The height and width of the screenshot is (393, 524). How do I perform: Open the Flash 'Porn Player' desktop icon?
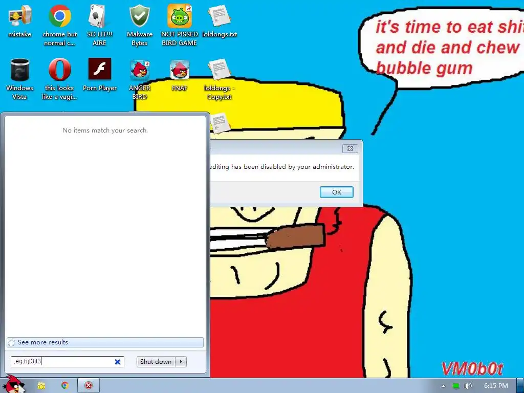pos(100,75)
